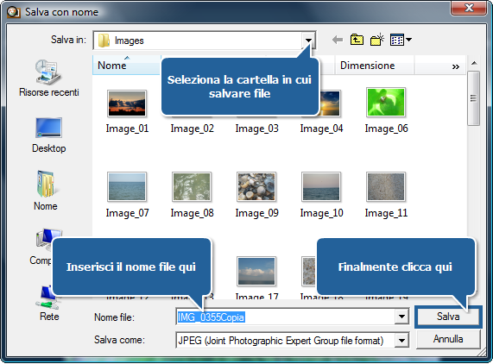
Task: Click the vertical scrollbar thumb
Action: 473,98
